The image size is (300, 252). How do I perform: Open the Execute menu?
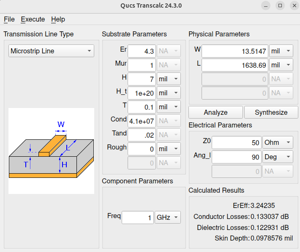tap(33, 19)
